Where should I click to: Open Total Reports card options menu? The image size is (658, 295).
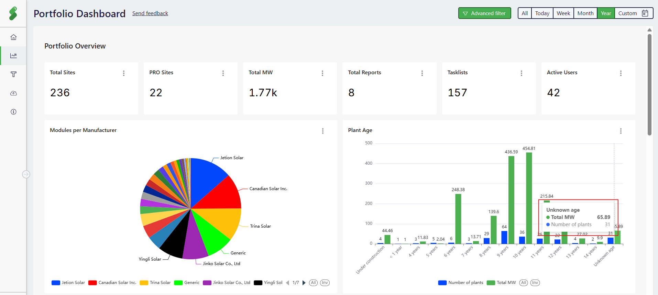(422, 73)
